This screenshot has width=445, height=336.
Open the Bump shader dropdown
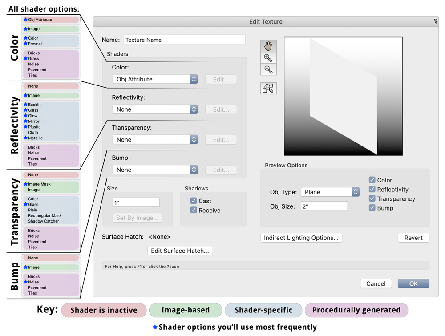tap(155, 170)
